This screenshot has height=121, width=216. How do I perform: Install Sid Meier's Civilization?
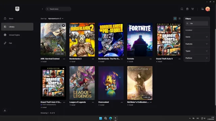click(130, 105)
